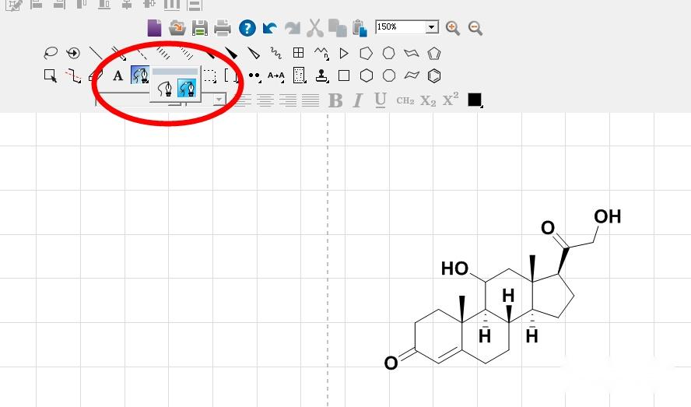Click the Save document button

tap(200, 28)
